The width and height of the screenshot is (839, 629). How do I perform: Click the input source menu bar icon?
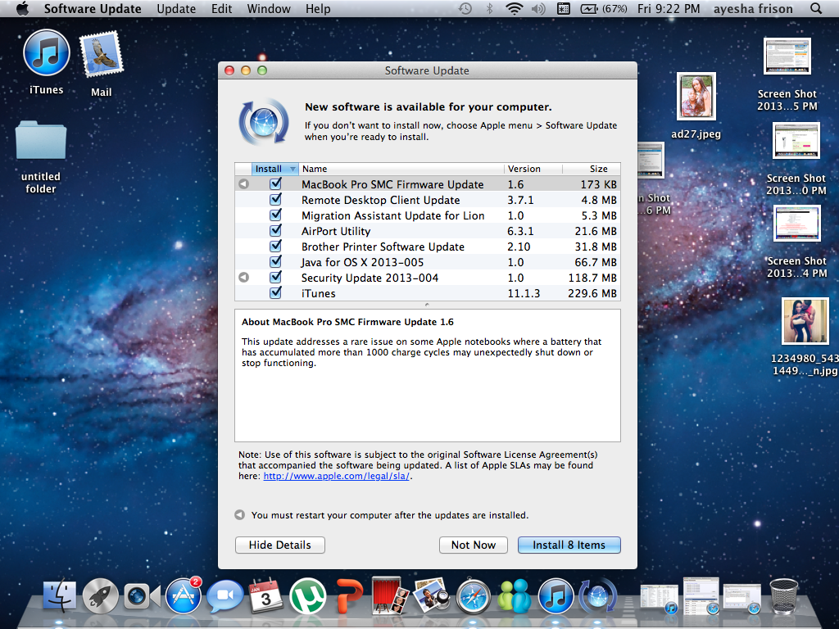[x=564, y=8]
